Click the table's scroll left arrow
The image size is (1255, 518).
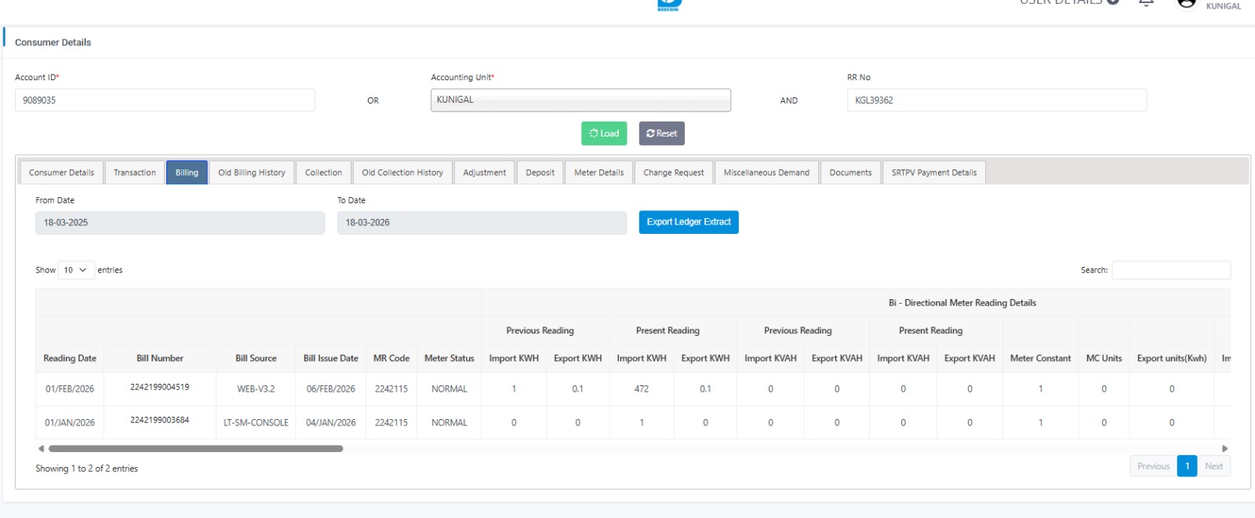pyautogui.click(x=41, y=449)
